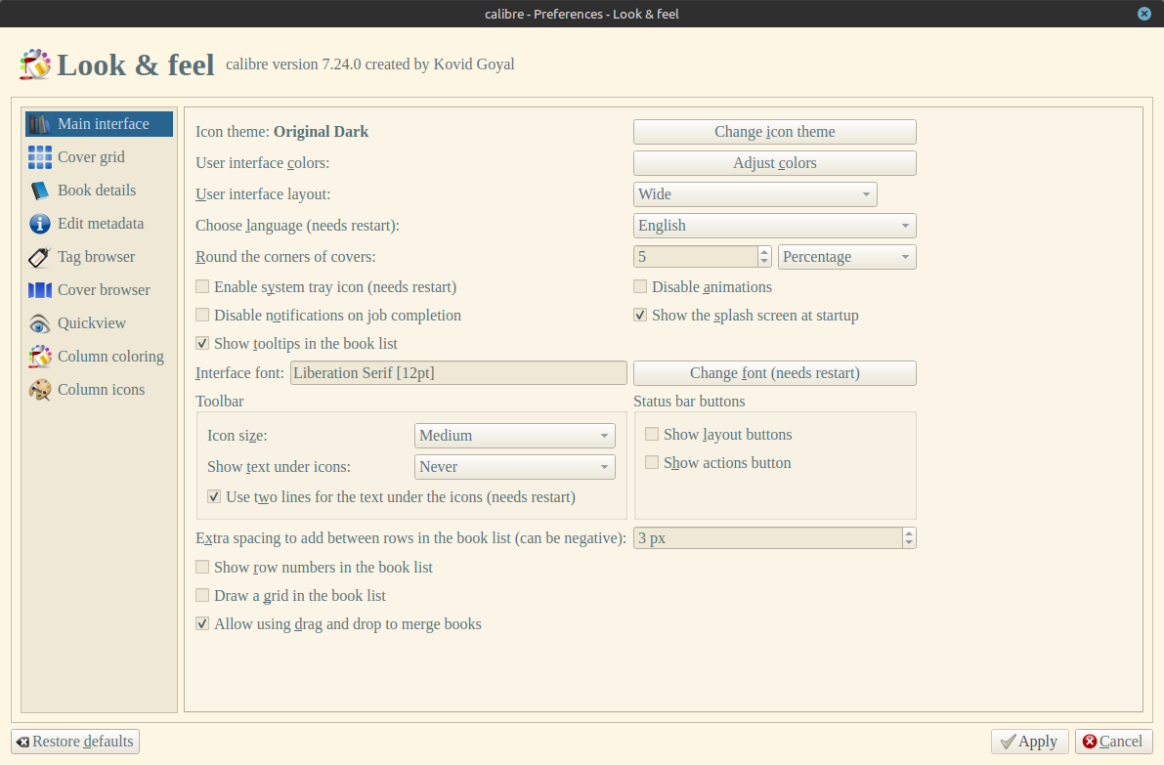The width and height of the screenshot is (1164, 765).
Task: Click the Edit metadata info icon
Action: pos(40,224)
